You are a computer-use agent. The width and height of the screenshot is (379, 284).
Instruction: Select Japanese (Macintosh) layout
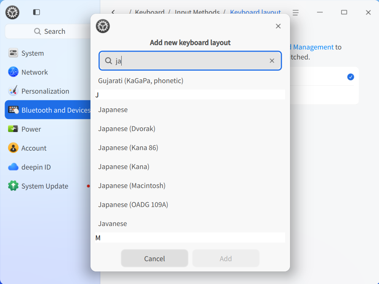coord(190,185)
